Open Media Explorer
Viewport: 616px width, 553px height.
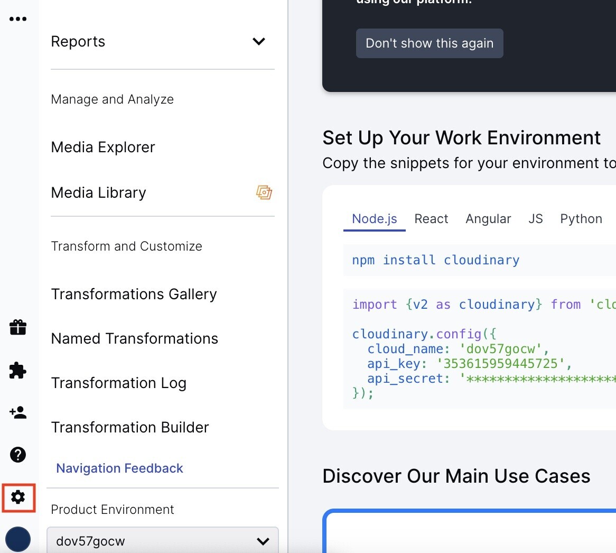click(103, 147)
